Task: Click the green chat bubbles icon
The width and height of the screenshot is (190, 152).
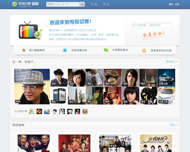Action: point(106,50)
